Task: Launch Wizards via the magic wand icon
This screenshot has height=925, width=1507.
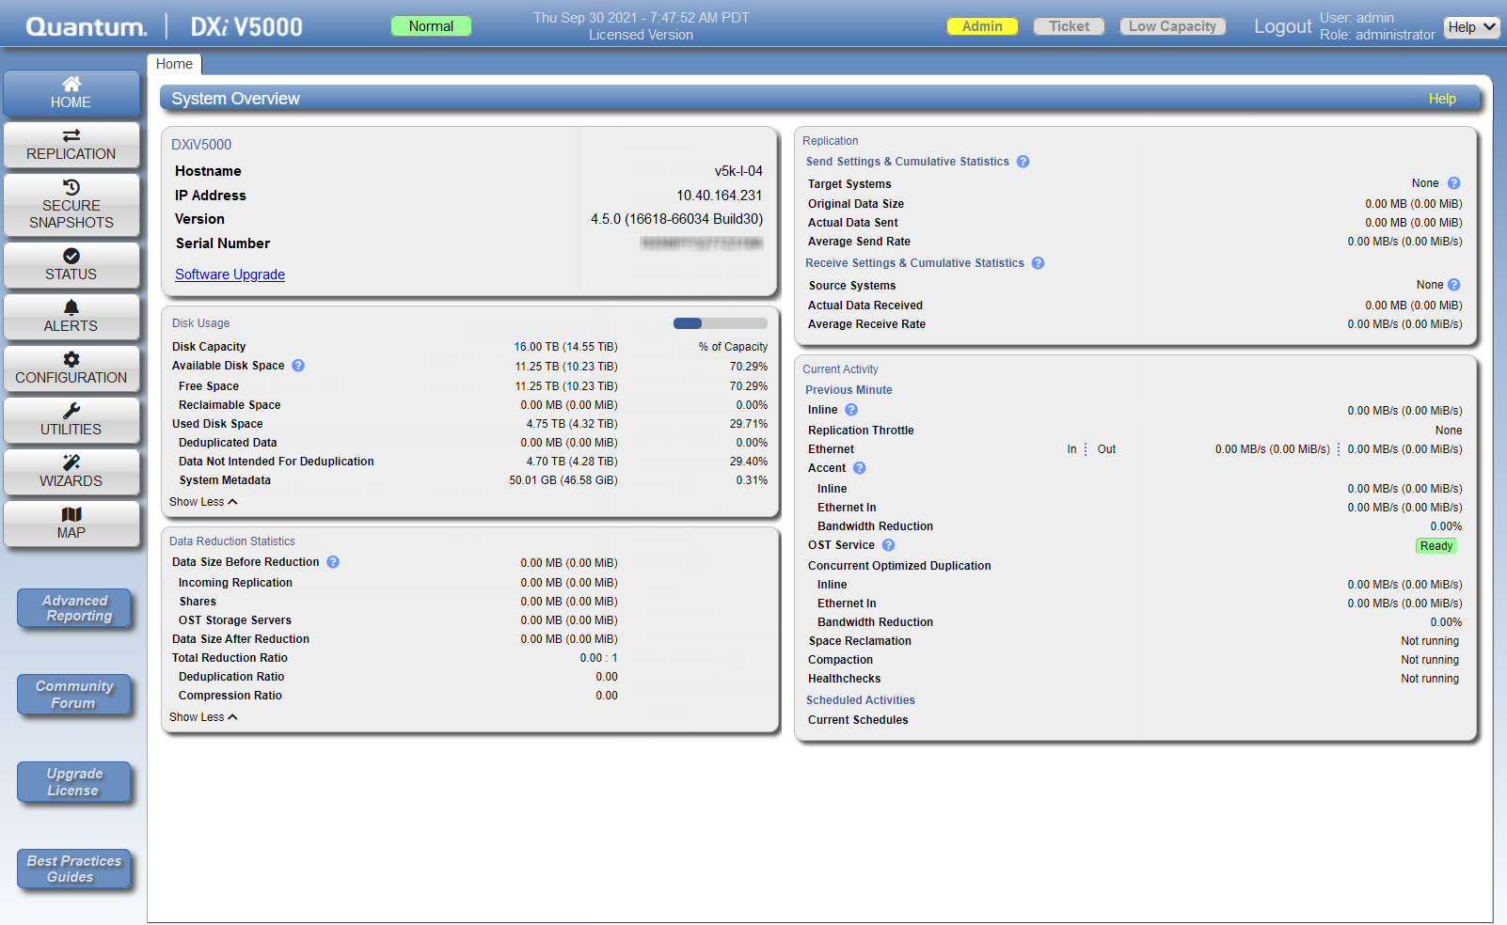Action: pos(71,462)
